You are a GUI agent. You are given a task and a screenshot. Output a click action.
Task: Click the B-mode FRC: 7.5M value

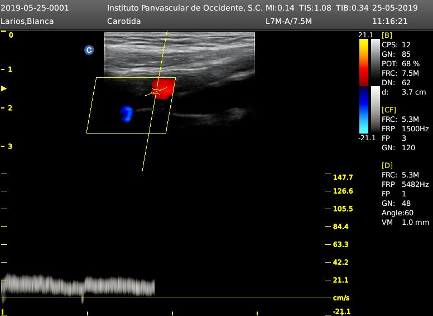401,73
